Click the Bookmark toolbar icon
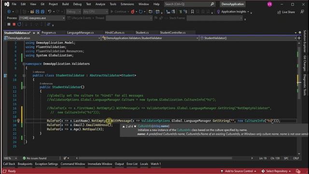This screenshot has height=174, width=309. [192, 12]
